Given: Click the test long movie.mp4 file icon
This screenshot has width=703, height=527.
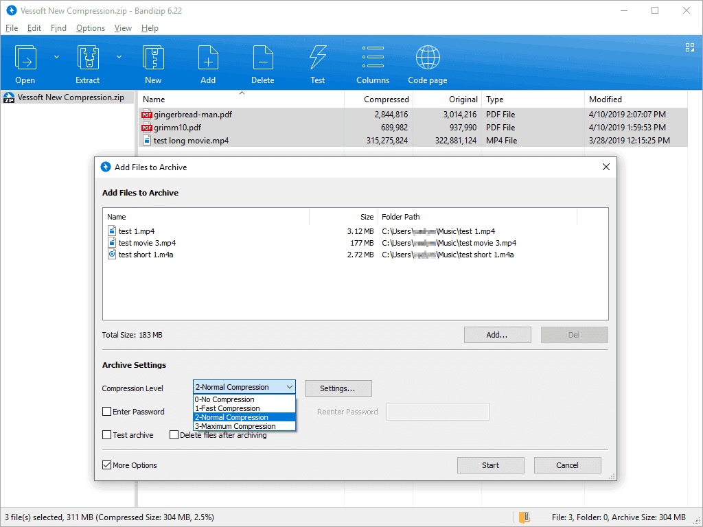Looking at the screenshot, I should [x=147, y=140].
